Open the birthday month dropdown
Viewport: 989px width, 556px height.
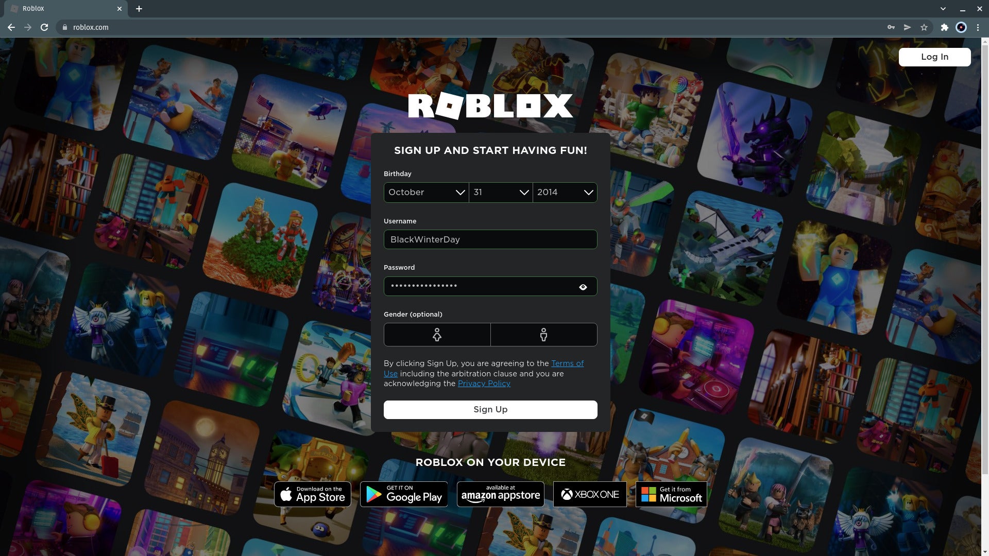point(426,193)
